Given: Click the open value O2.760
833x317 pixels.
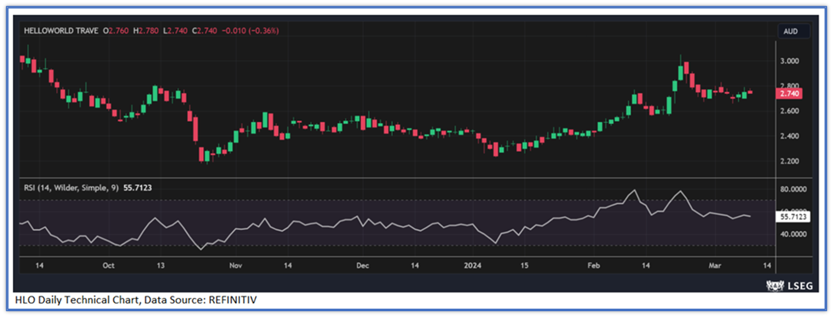Looking at the screenshot, I should coord(116,31).
